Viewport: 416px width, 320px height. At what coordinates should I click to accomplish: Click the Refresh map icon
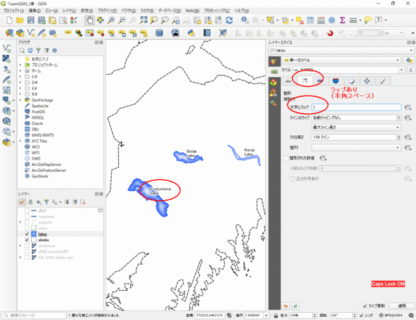coord(229,20)
